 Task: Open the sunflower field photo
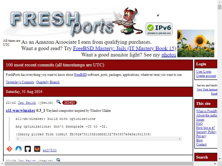[x=196, y=43]
